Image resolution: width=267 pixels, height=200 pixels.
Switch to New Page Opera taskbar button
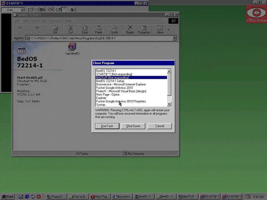click(100, 197)
